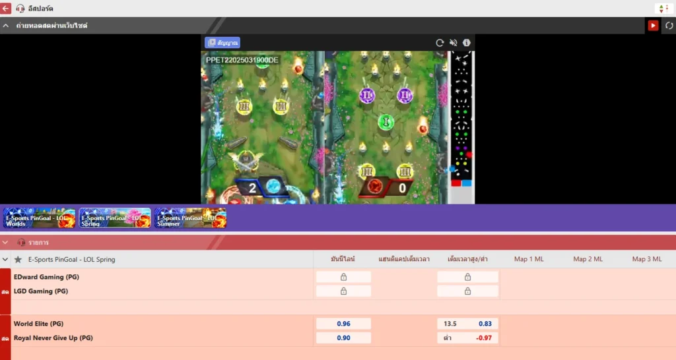Reload the video stream in player
This screenshot has height=360, width=676.
440,43
